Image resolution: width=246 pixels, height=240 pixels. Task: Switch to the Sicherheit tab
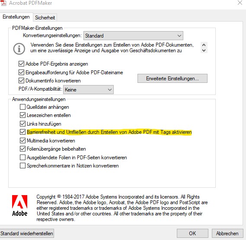(45, 18)
